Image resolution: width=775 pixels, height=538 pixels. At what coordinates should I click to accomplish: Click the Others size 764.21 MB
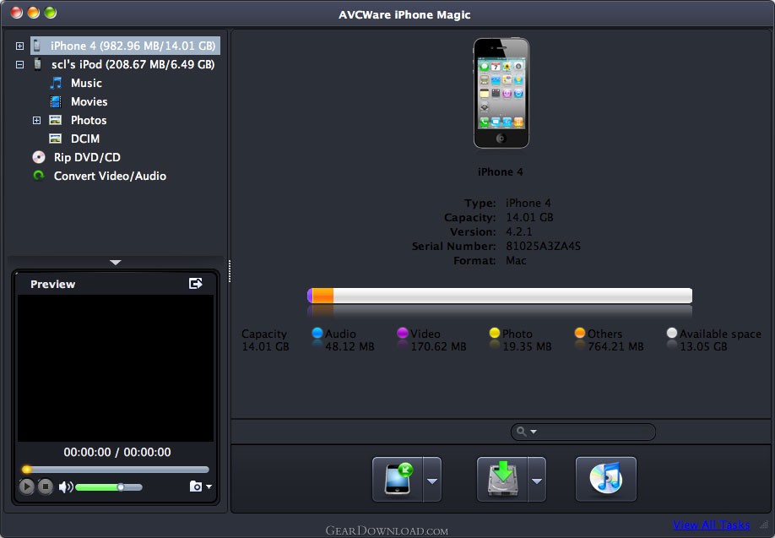(615, 346)
